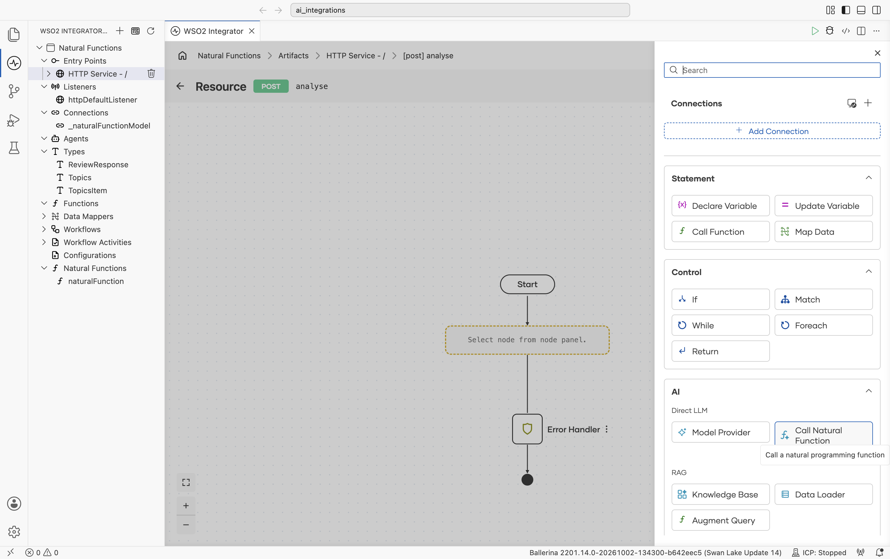Open Error Handler options menu
This screenshot has width=890, height=559.
pos(607,429)
